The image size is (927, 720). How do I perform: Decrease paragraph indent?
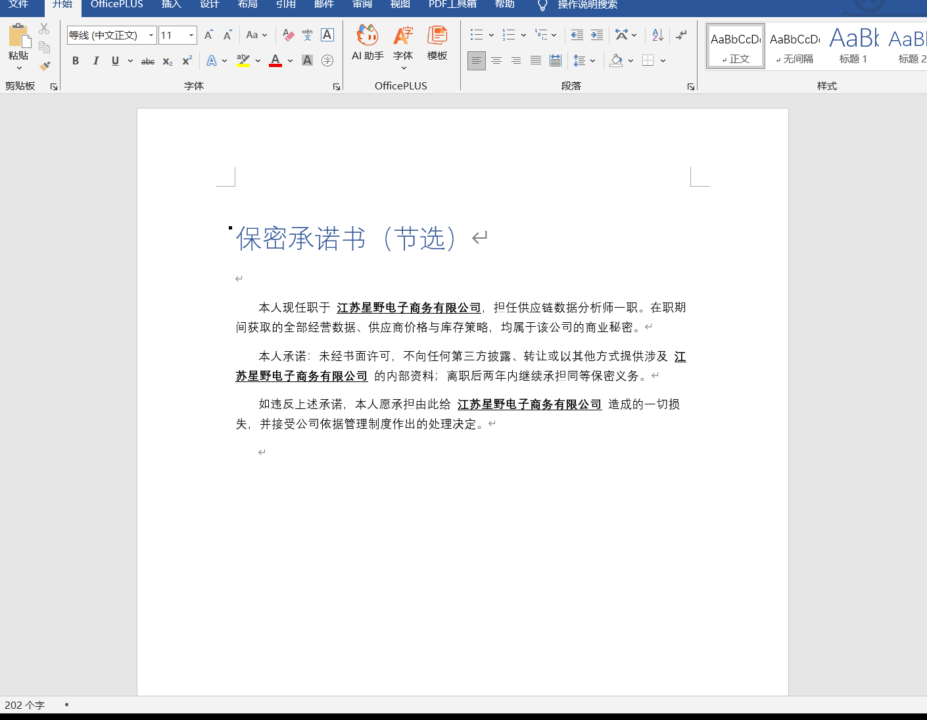coord(577,35)
